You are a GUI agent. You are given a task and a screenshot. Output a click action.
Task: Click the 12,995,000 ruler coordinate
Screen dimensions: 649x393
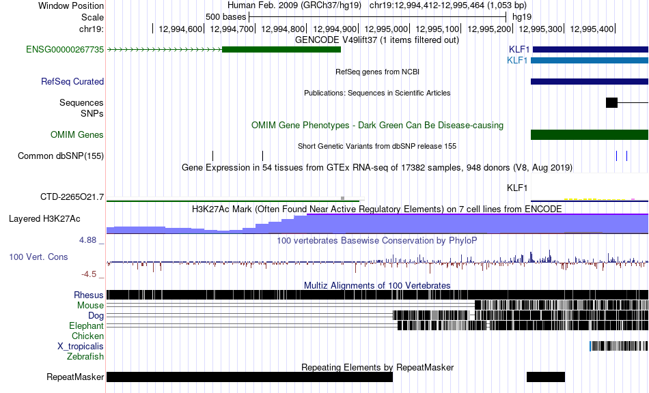click(x=386, y=29)
